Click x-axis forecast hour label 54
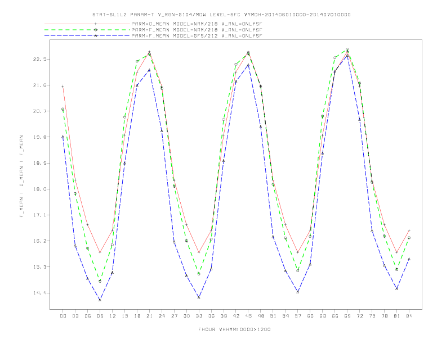 coord(286,316)
